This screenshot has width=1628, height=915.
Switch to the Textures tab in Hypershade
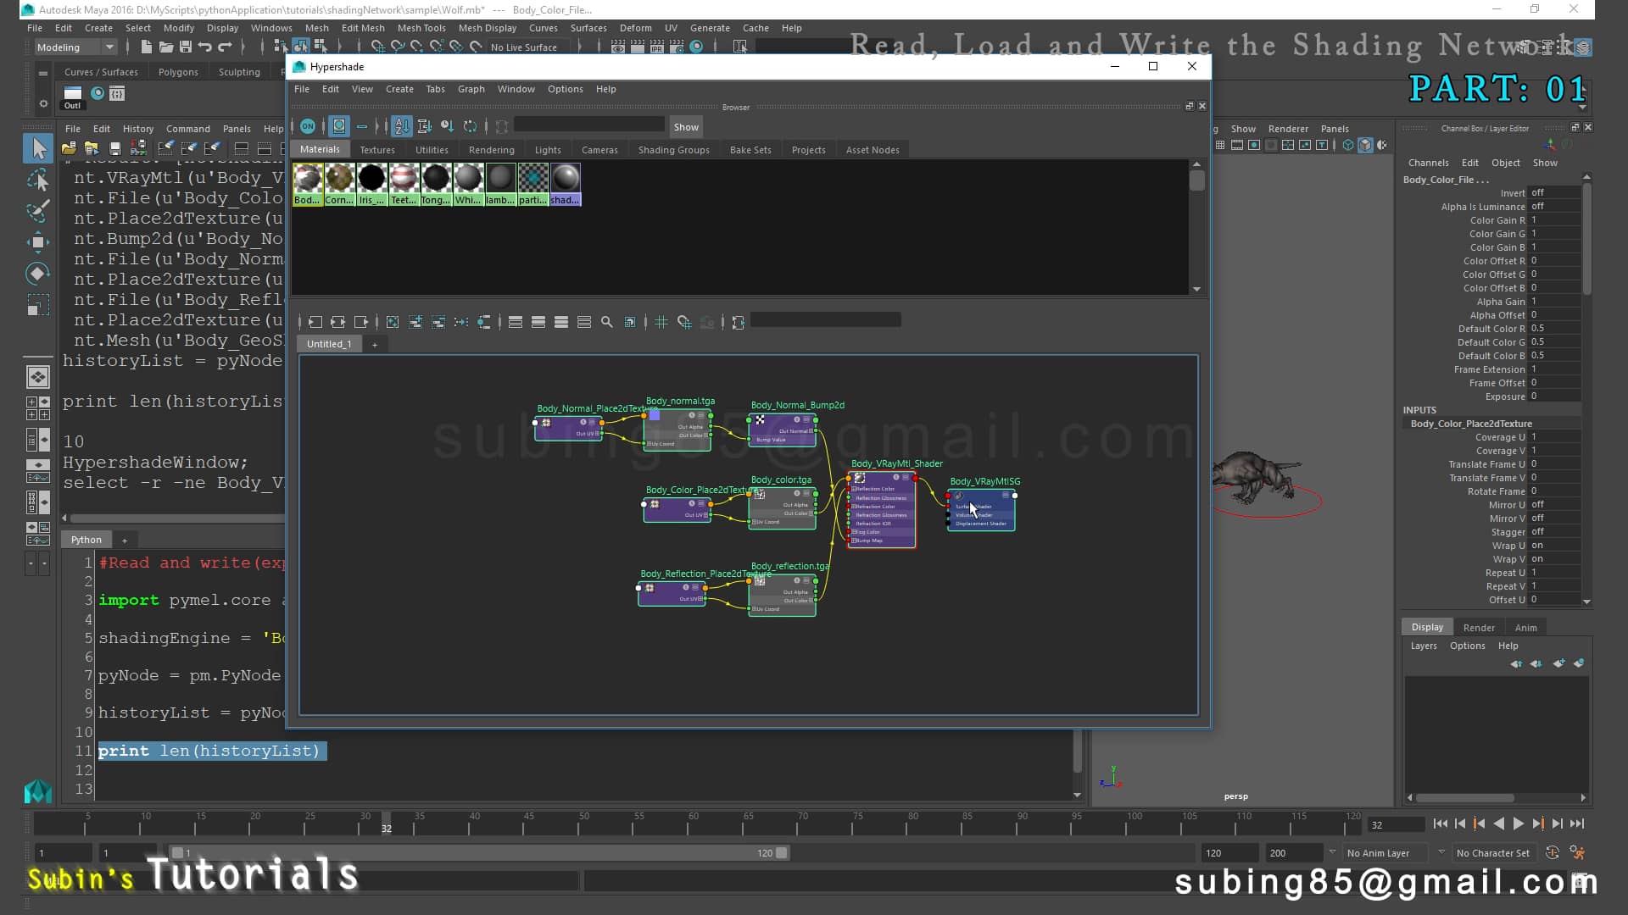click(377, 149)
